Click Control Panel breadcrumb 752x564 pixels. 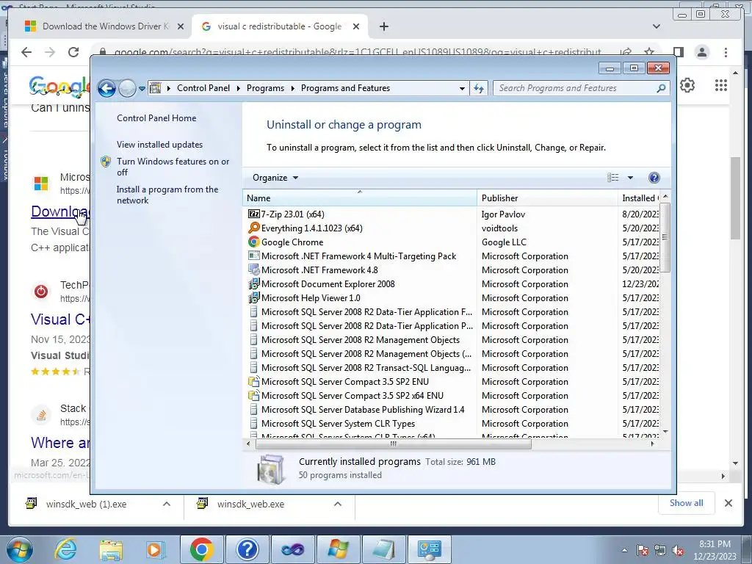click(x=203, y=88)
